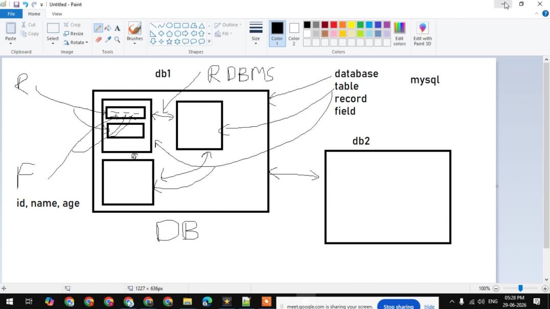Select the Color picker eyedropper tool
Screen dimensions: 550x309
108,40
